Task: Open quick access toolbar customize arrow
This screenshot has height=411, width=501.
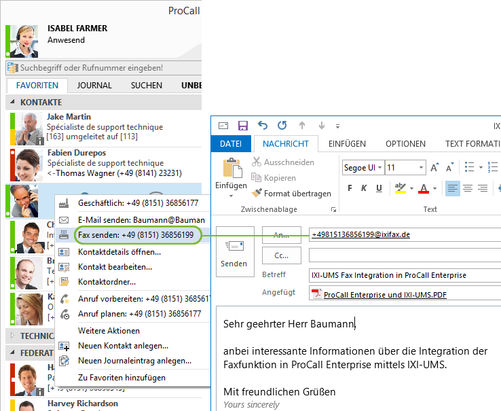Action: [337, 126]
